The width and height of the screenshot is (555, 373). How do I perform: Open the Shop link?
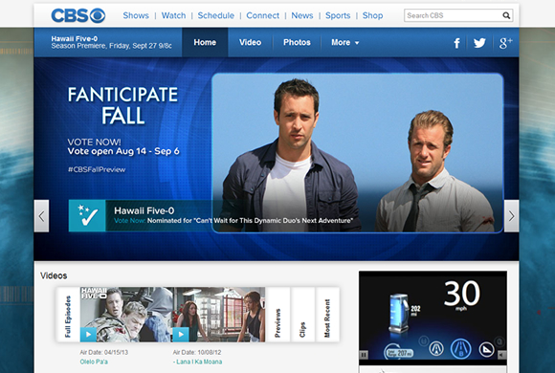pos(373,15)
